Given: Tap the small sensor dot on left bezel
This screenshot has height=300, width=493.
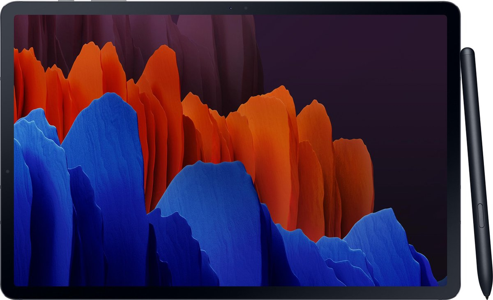Looking at the screenshot, I should click(7, 171).
